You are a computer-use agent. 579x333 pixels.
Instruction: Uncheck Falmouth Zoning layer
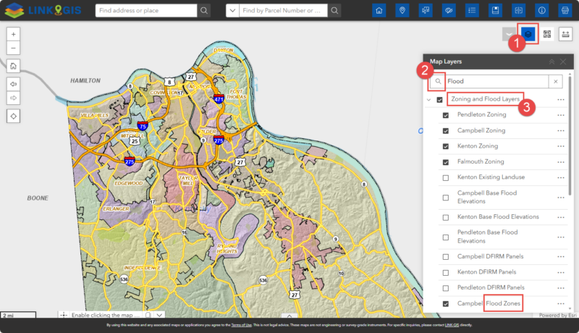pyautogui.click(x=446, y=162)
